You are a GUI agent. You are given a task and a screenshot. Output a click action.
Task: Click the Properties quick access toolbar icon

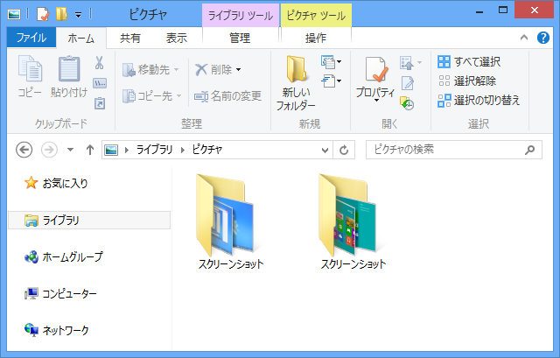[x=43, y=14]
